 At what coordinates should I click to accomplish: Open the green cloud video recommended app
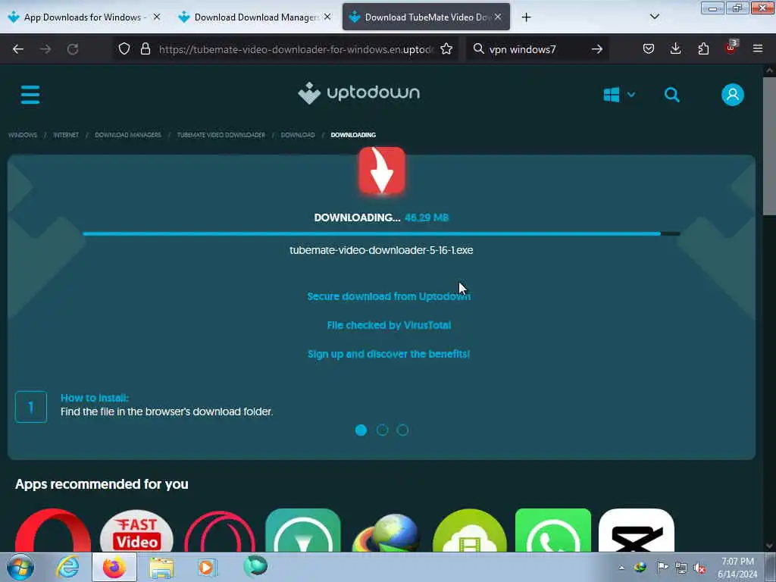click(x=470, y=530)
